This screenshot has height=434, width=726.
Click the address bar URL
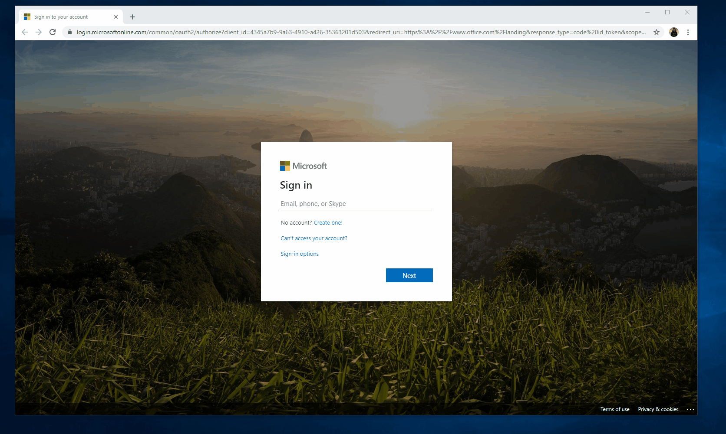(x=360, y=32)
